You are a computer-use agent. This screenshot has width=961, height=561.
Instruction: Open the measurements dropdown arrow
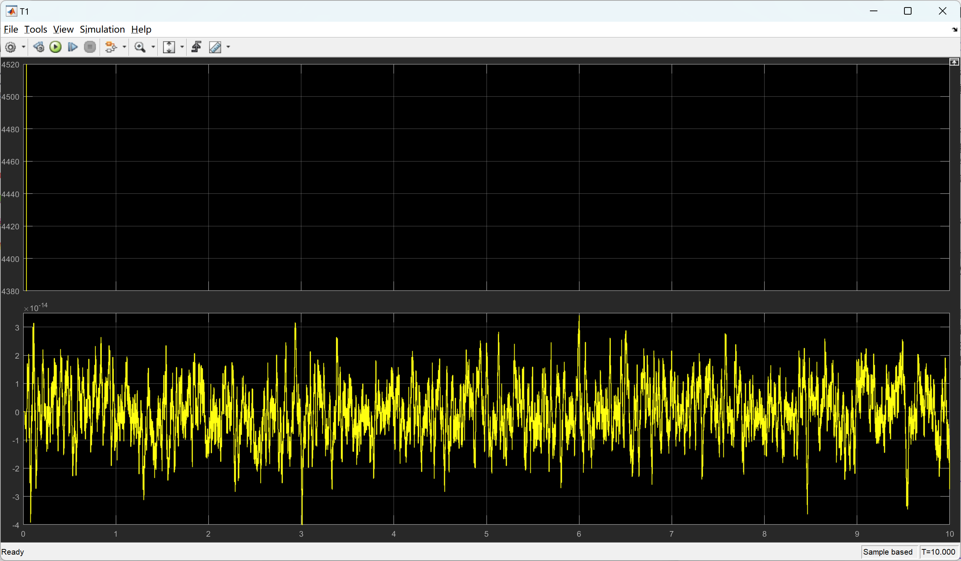228,47
